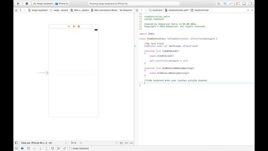Toggle the Utilities panel

coord(250,4)
